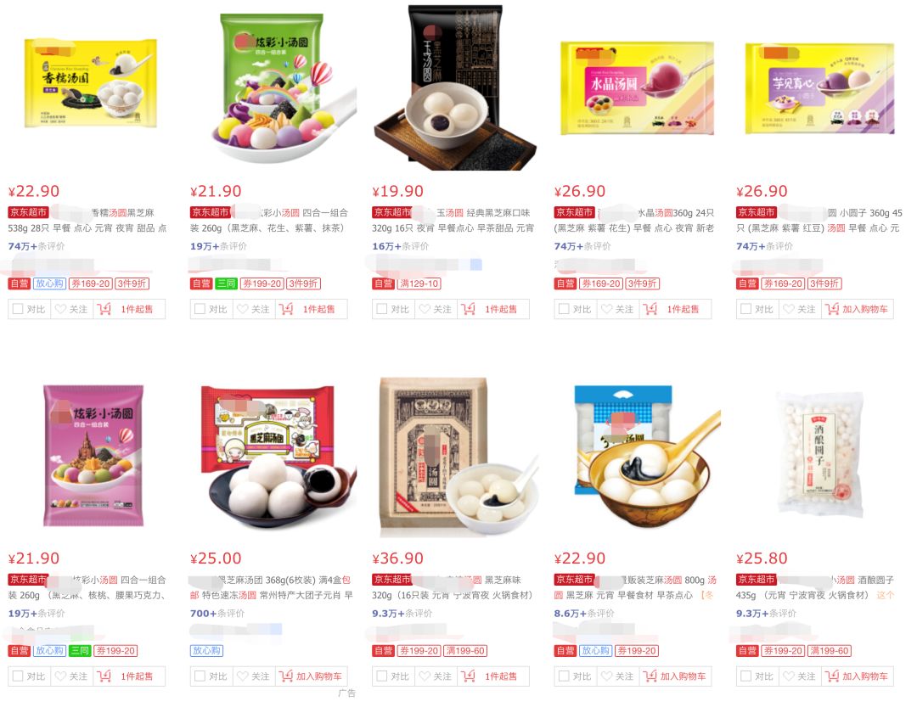Click the 满129-10 promotion tag
Viewport: 917px width, 707px height.
point(419,283)
